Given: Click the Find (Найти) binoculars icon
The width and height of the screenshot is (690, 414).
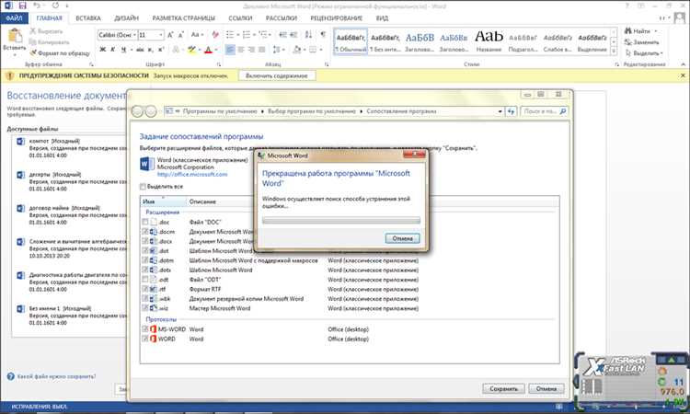Looking at the screenshot, I should coord(628,31).
